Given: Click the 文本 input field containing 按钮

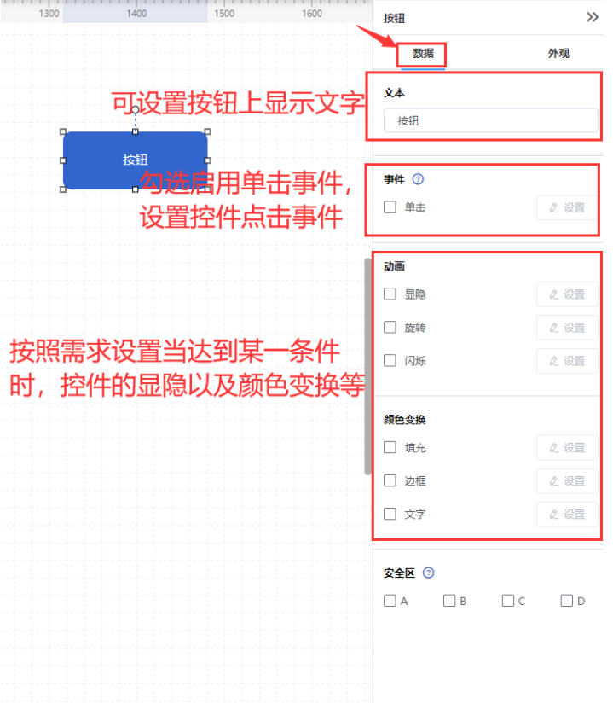Looking at the screenshot, I should click(x=491, y=120).
